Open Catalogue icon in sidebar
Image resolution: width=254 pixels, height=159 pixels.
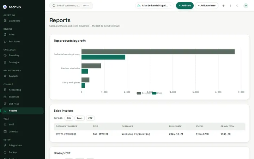(5, 62)
